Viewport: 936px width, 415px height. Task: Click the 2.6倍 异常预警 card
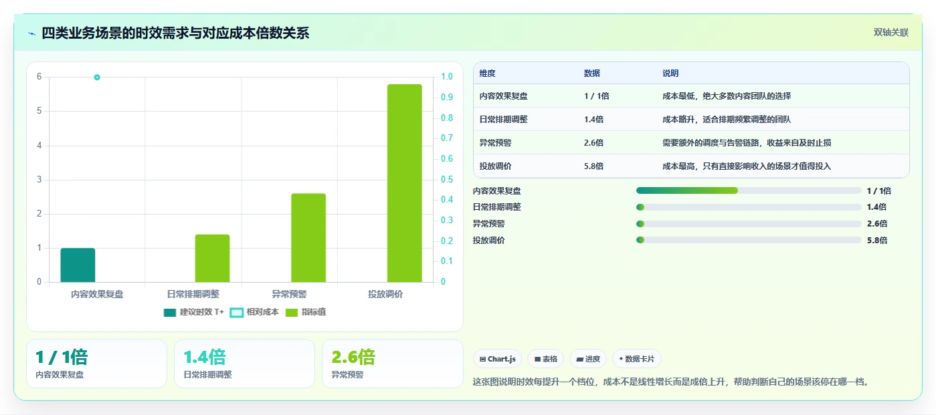pos(392,364)
